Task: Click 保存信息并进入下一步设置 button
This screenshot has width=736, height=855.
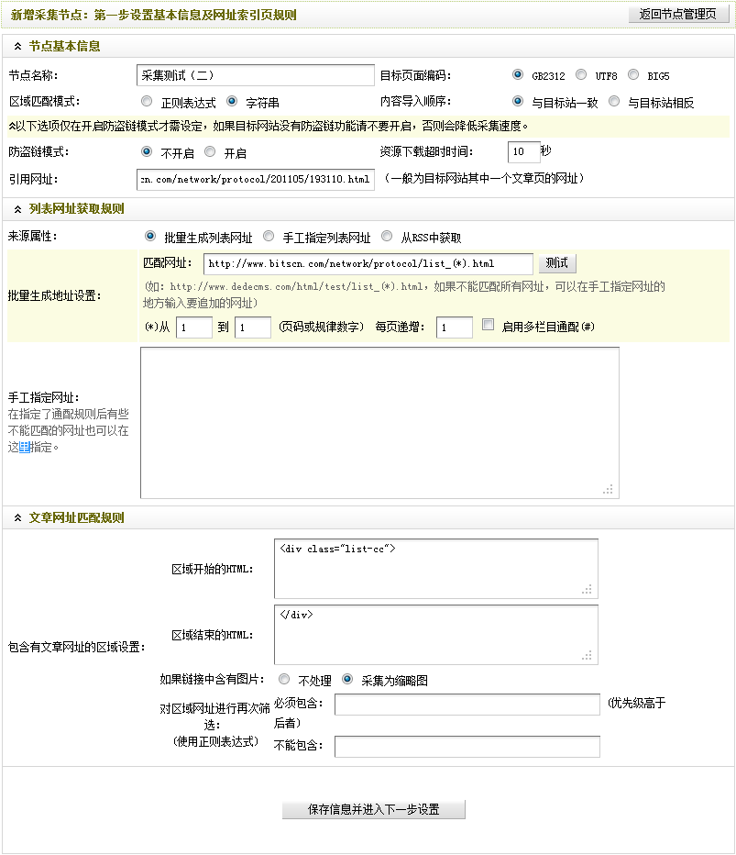Action: tap(373, 809)
